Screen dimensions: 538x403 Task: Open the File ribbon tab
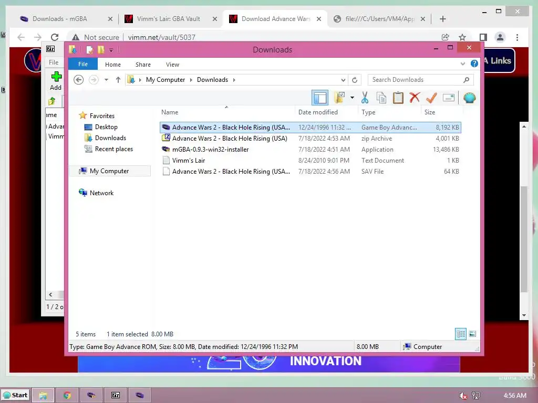click(83, 64)
